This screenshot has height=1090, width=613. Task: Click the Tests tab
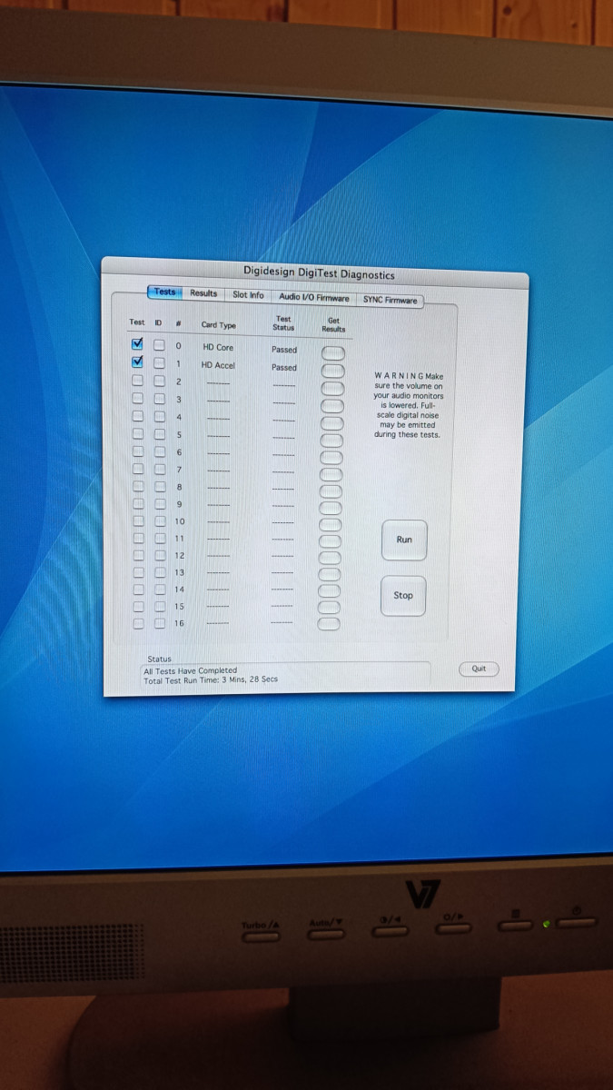(164, 292)
